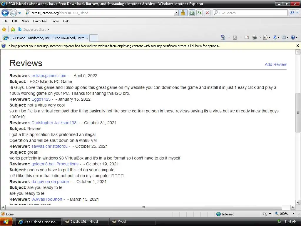
Task: Click the vertical scrollbar thumb
Action: pyautogui.click(x=298, y=113)
